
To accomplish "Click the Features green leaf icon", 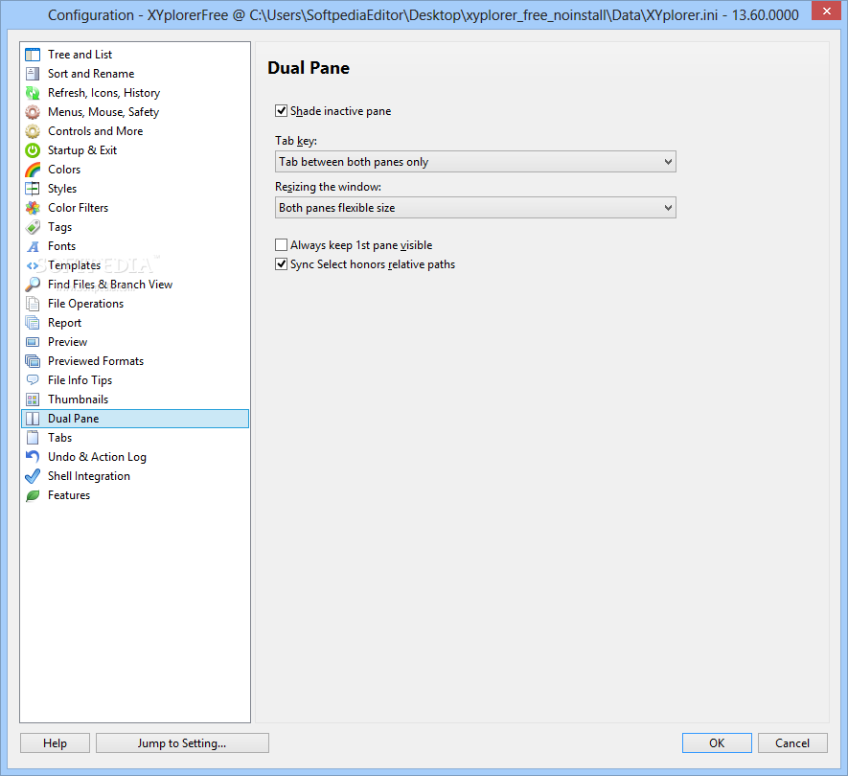I will pyautogui.click(x=33, y=495).
